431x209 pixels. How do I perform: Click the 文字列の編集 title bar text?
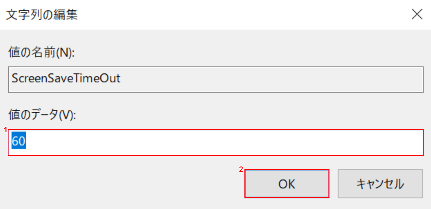point(42,15)
